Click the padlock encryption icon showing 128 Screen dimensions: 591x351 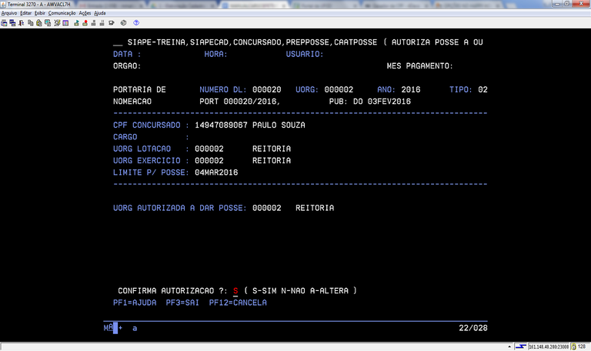coord(573,346)
